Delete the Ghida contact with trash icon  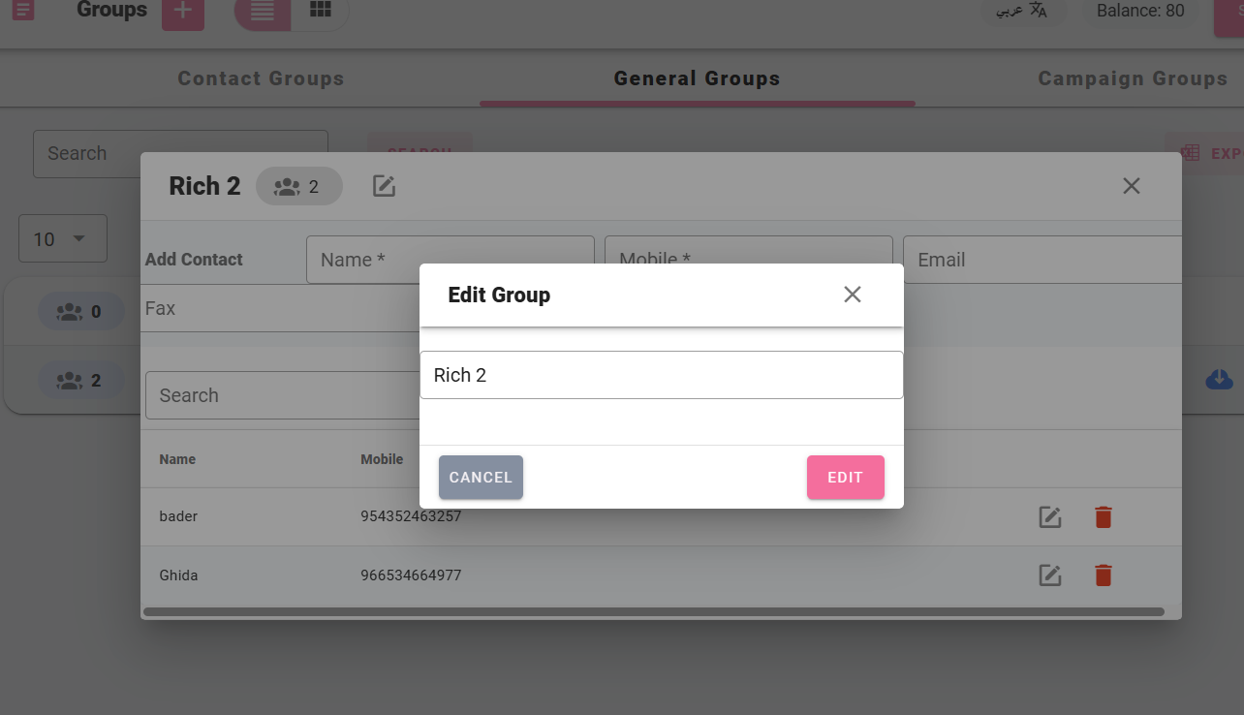point(1103,575)
